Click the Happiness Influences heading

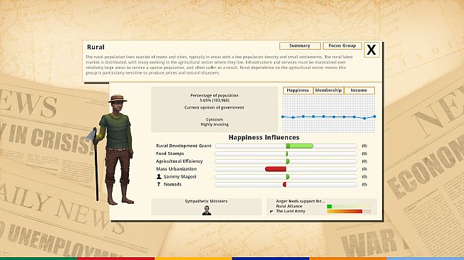point(264,137)
